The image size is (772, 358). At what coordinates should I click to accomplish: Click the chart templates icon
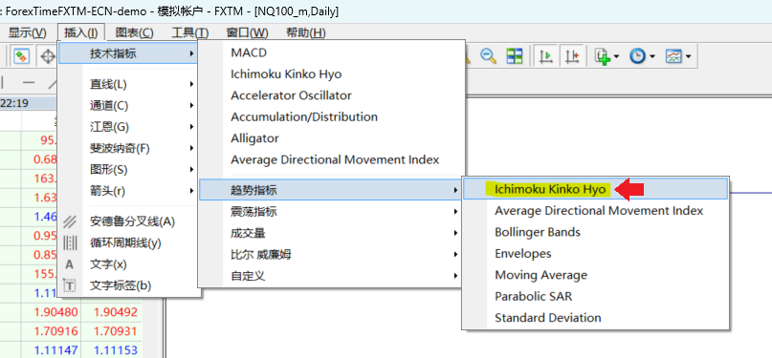click(x=673, y=56)
